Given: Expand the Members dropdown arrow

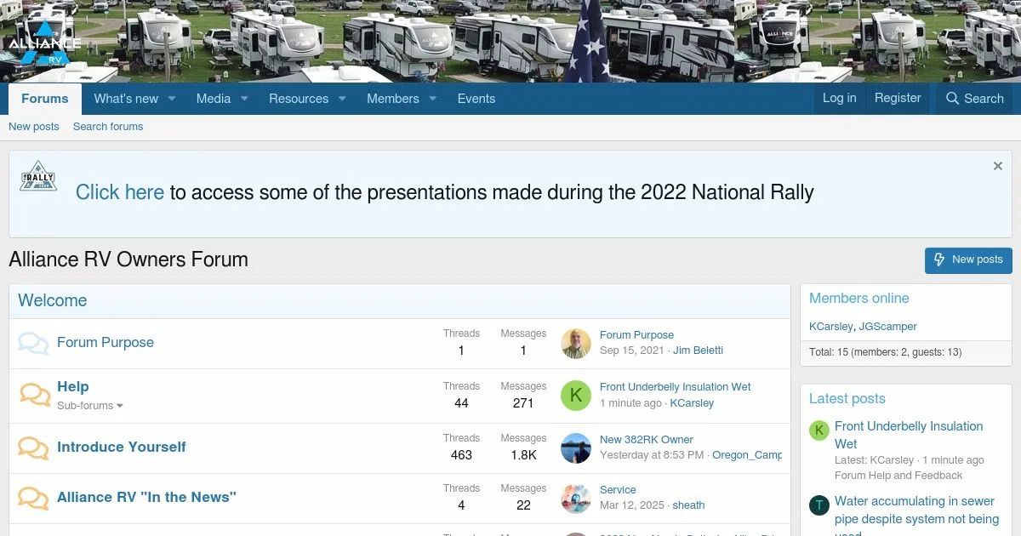Looking at the screenshot, I should pyautogui.click(x=432, y=99).
